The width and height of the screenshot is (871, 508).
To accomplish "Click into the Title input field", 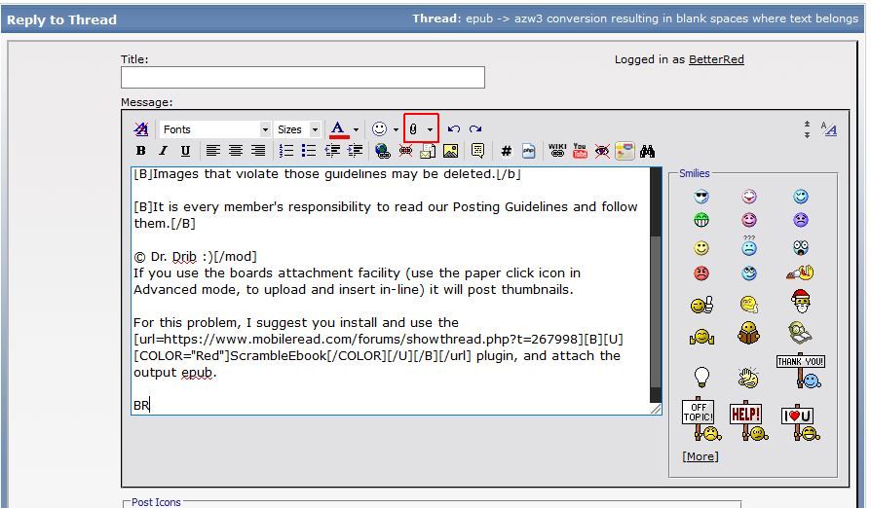I will (303, 77).
